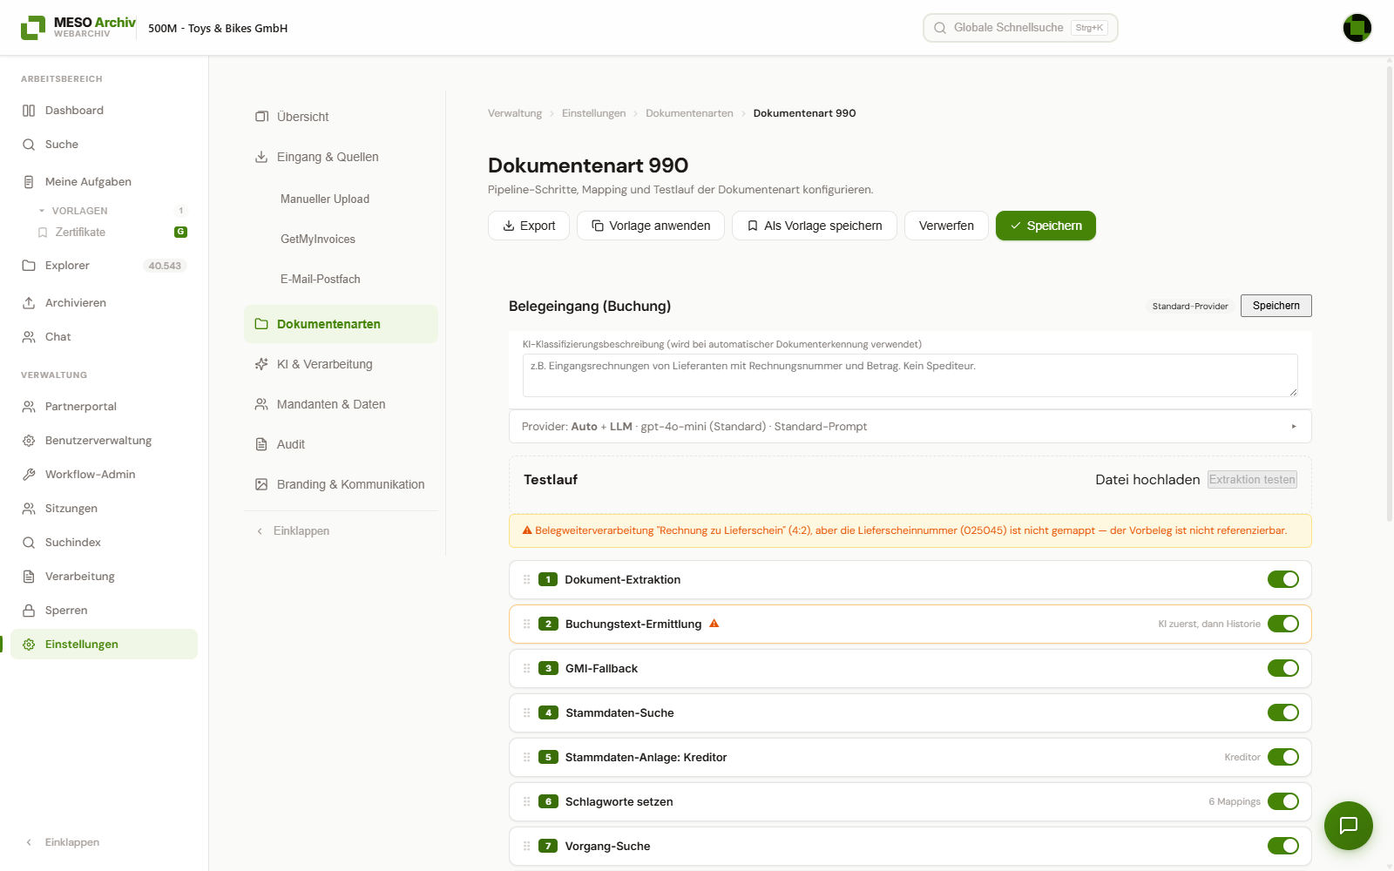Open the Manueller Upload submenu item

pos(325,199)
